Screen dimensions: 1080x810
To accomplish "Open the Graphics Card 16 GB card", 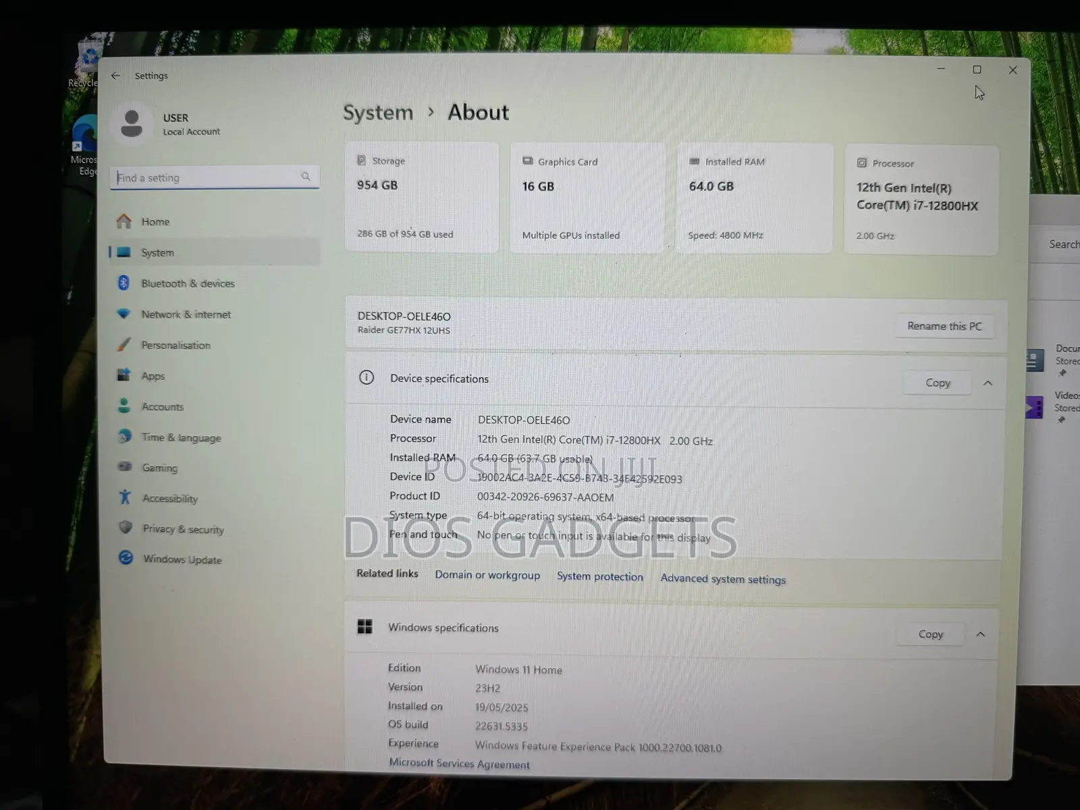I will pos(587,198).
